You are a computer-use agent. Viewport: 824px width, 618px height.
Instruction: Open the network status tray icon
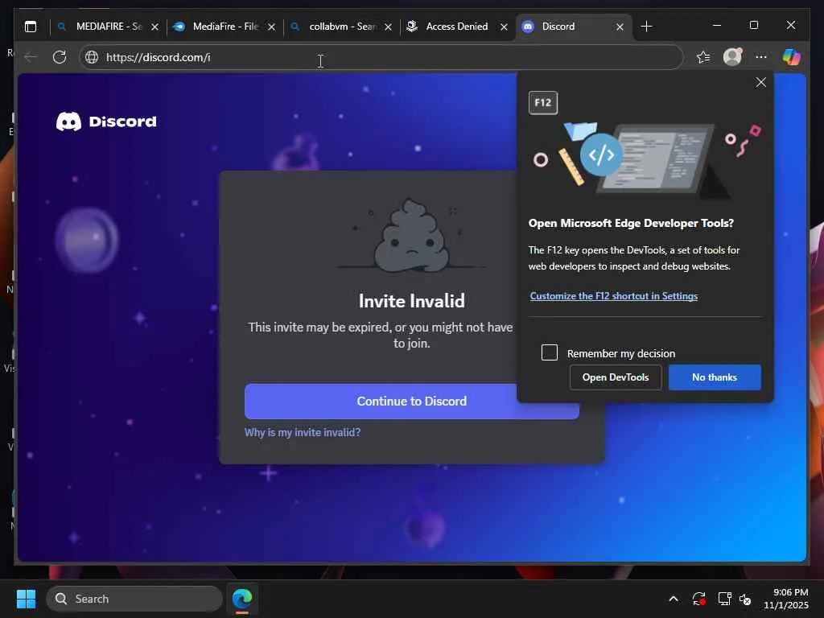click(x=725, y=599)
